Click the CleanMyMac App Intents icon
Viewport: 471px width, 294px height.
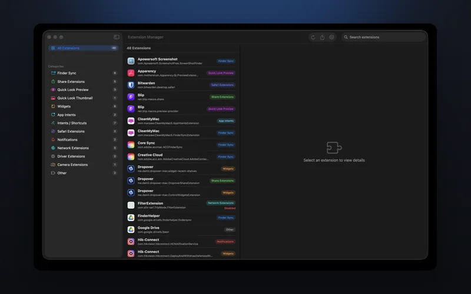click(x=131, y=121)
